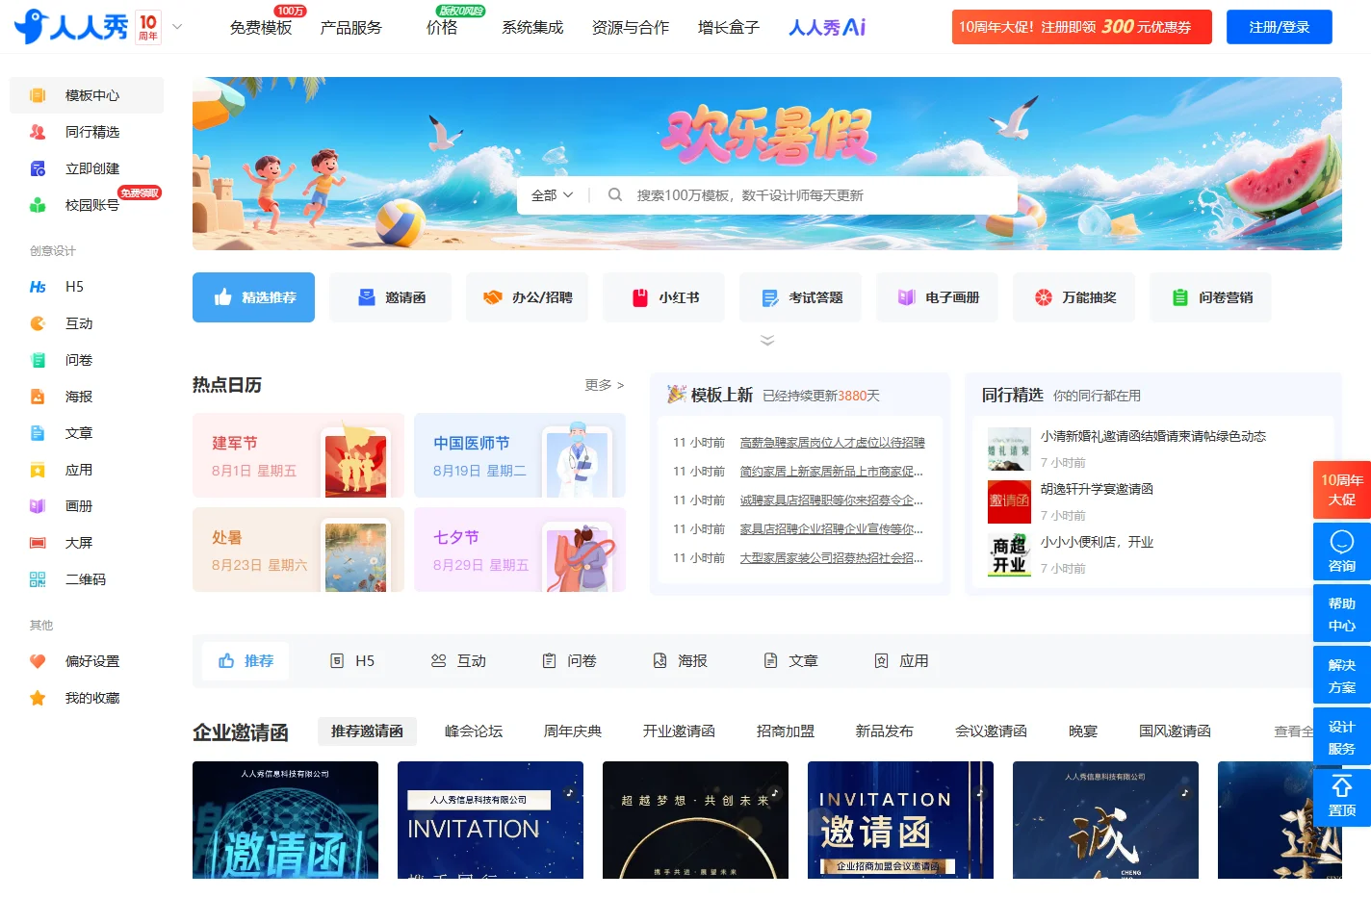Image resolution: width=1371 pixels, height=898 pixels.
Task: Open the 价格 top menu
Action: tap(442, 27)
